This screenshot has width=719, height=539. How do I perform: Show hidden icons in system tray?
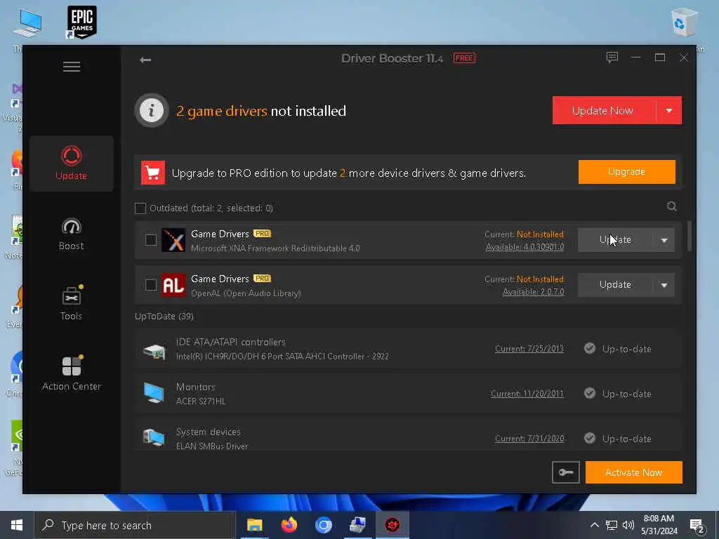click(594, 525)
